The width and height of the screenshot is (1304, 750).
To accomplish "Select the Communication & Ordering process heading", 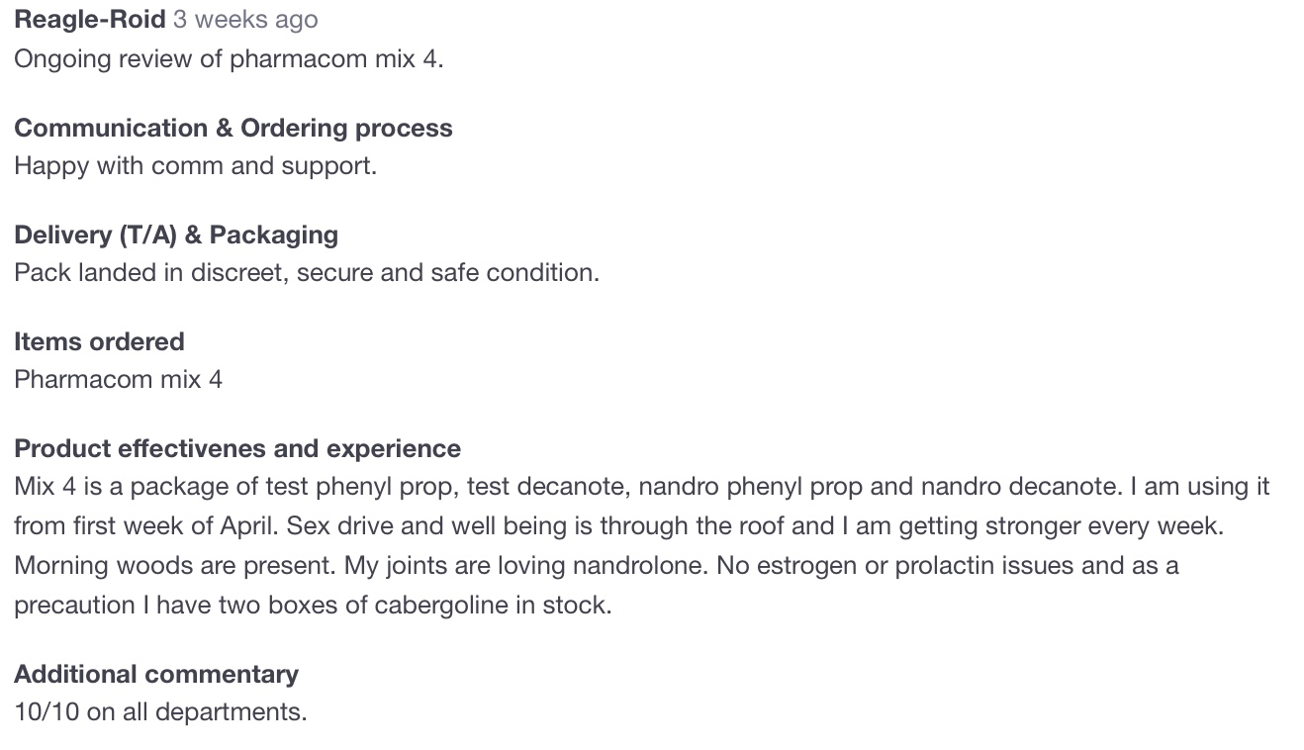I will click(233, 128).
